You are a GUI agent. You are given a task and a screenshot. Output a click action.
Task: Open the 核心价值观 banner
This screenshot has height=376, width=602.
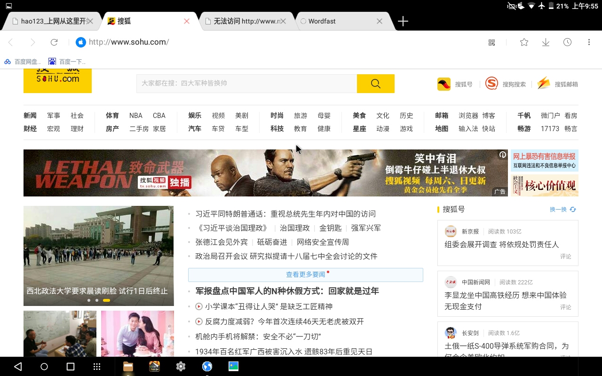pos(545,185)
